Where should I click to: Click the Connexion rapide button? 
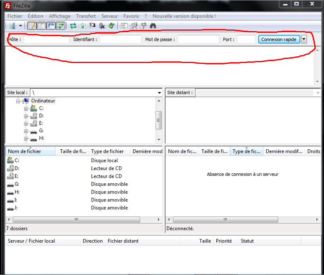pyautogui.click(x=279, y=39)
